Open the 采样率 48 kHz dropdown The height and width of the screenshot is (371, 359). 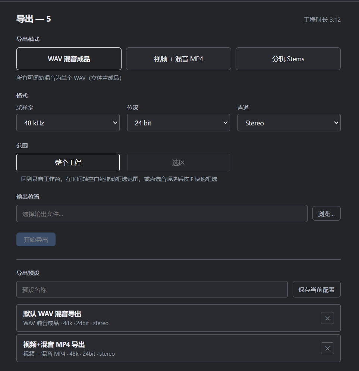[x=68, y=122]
